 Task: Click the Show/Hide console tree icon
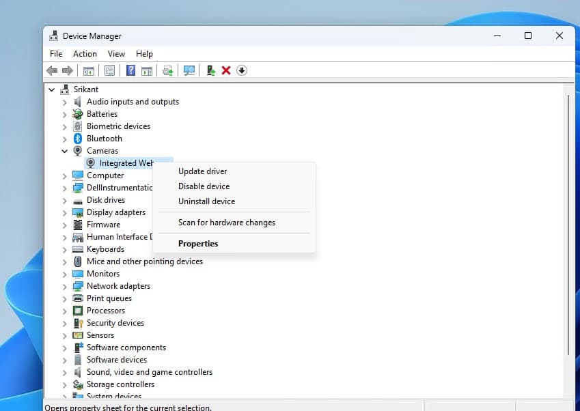(x=89, y=70)
